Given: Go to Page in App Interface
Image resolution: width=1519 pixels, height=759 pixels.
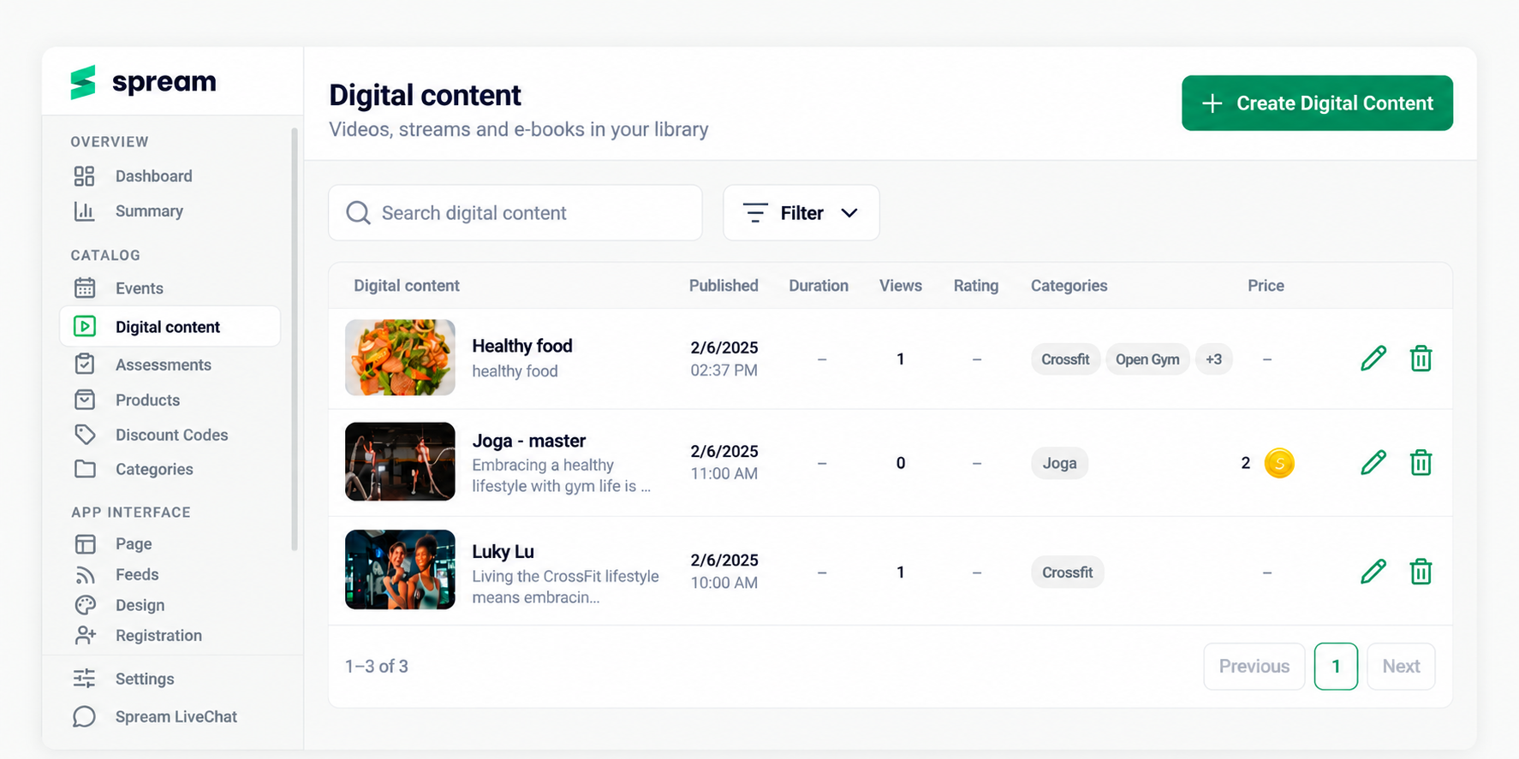Looking at the screenshot, I should click(134, 544).
